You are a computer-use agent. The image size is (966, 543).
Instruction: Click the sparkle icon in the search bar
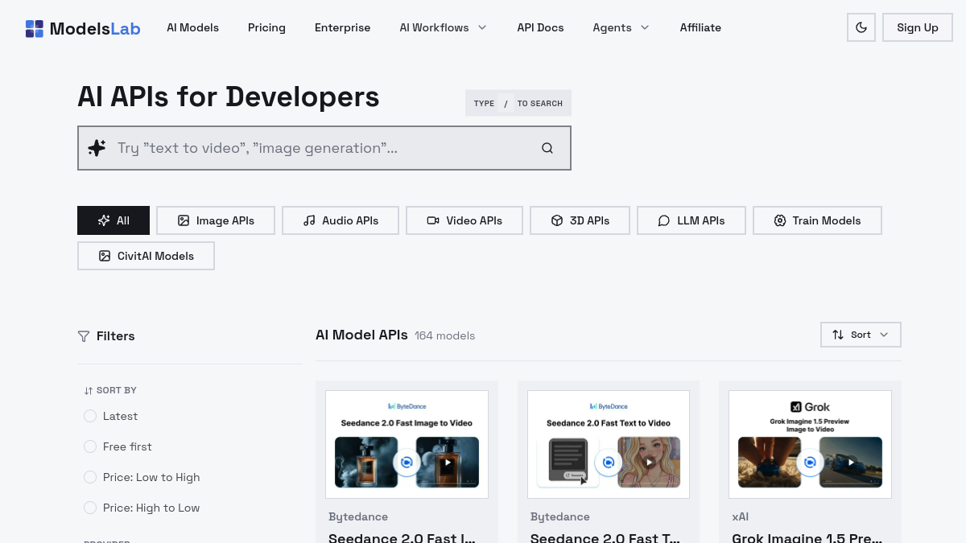click(97, 148)
